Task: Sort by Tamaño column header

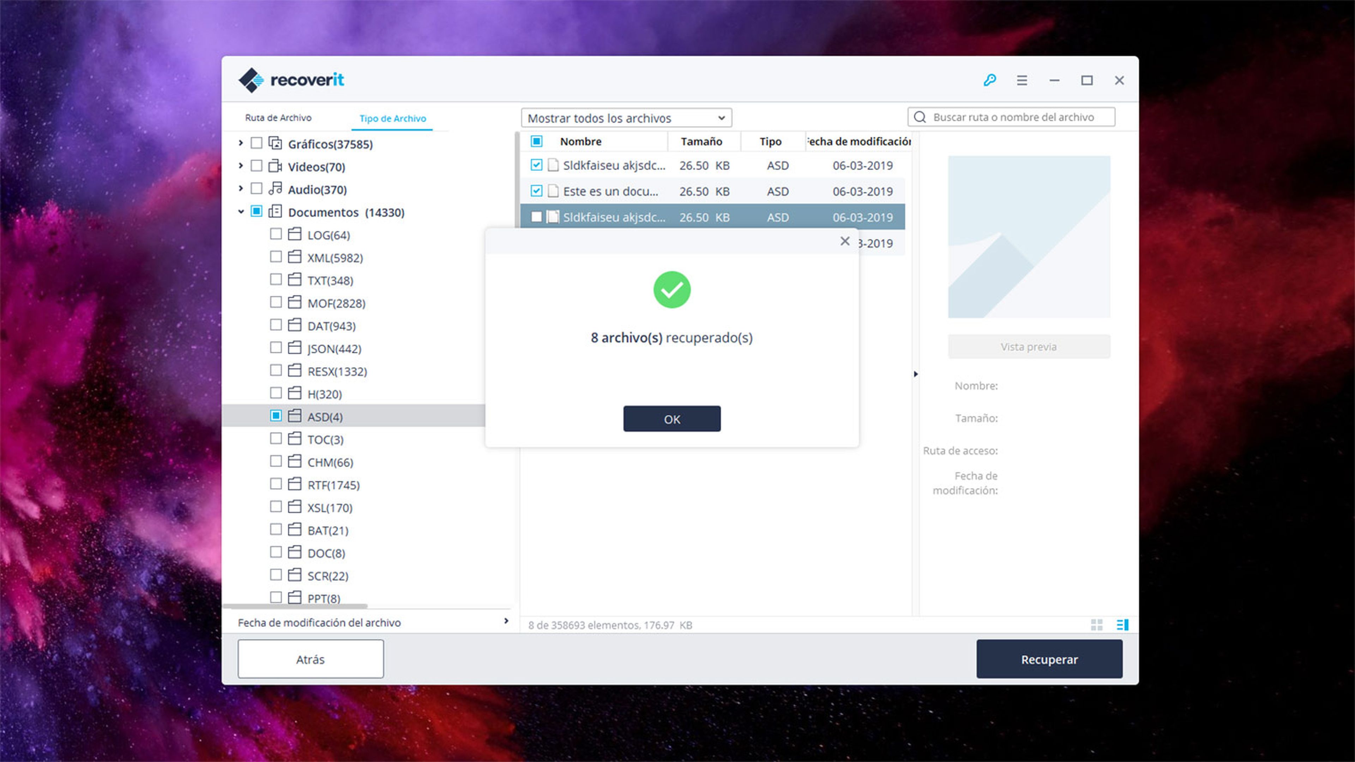Action: (x=701, y=141)
